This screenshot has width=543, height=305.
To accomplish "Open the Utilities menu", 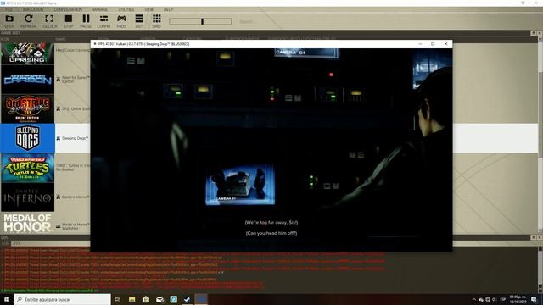I will (x=126, y=9).
